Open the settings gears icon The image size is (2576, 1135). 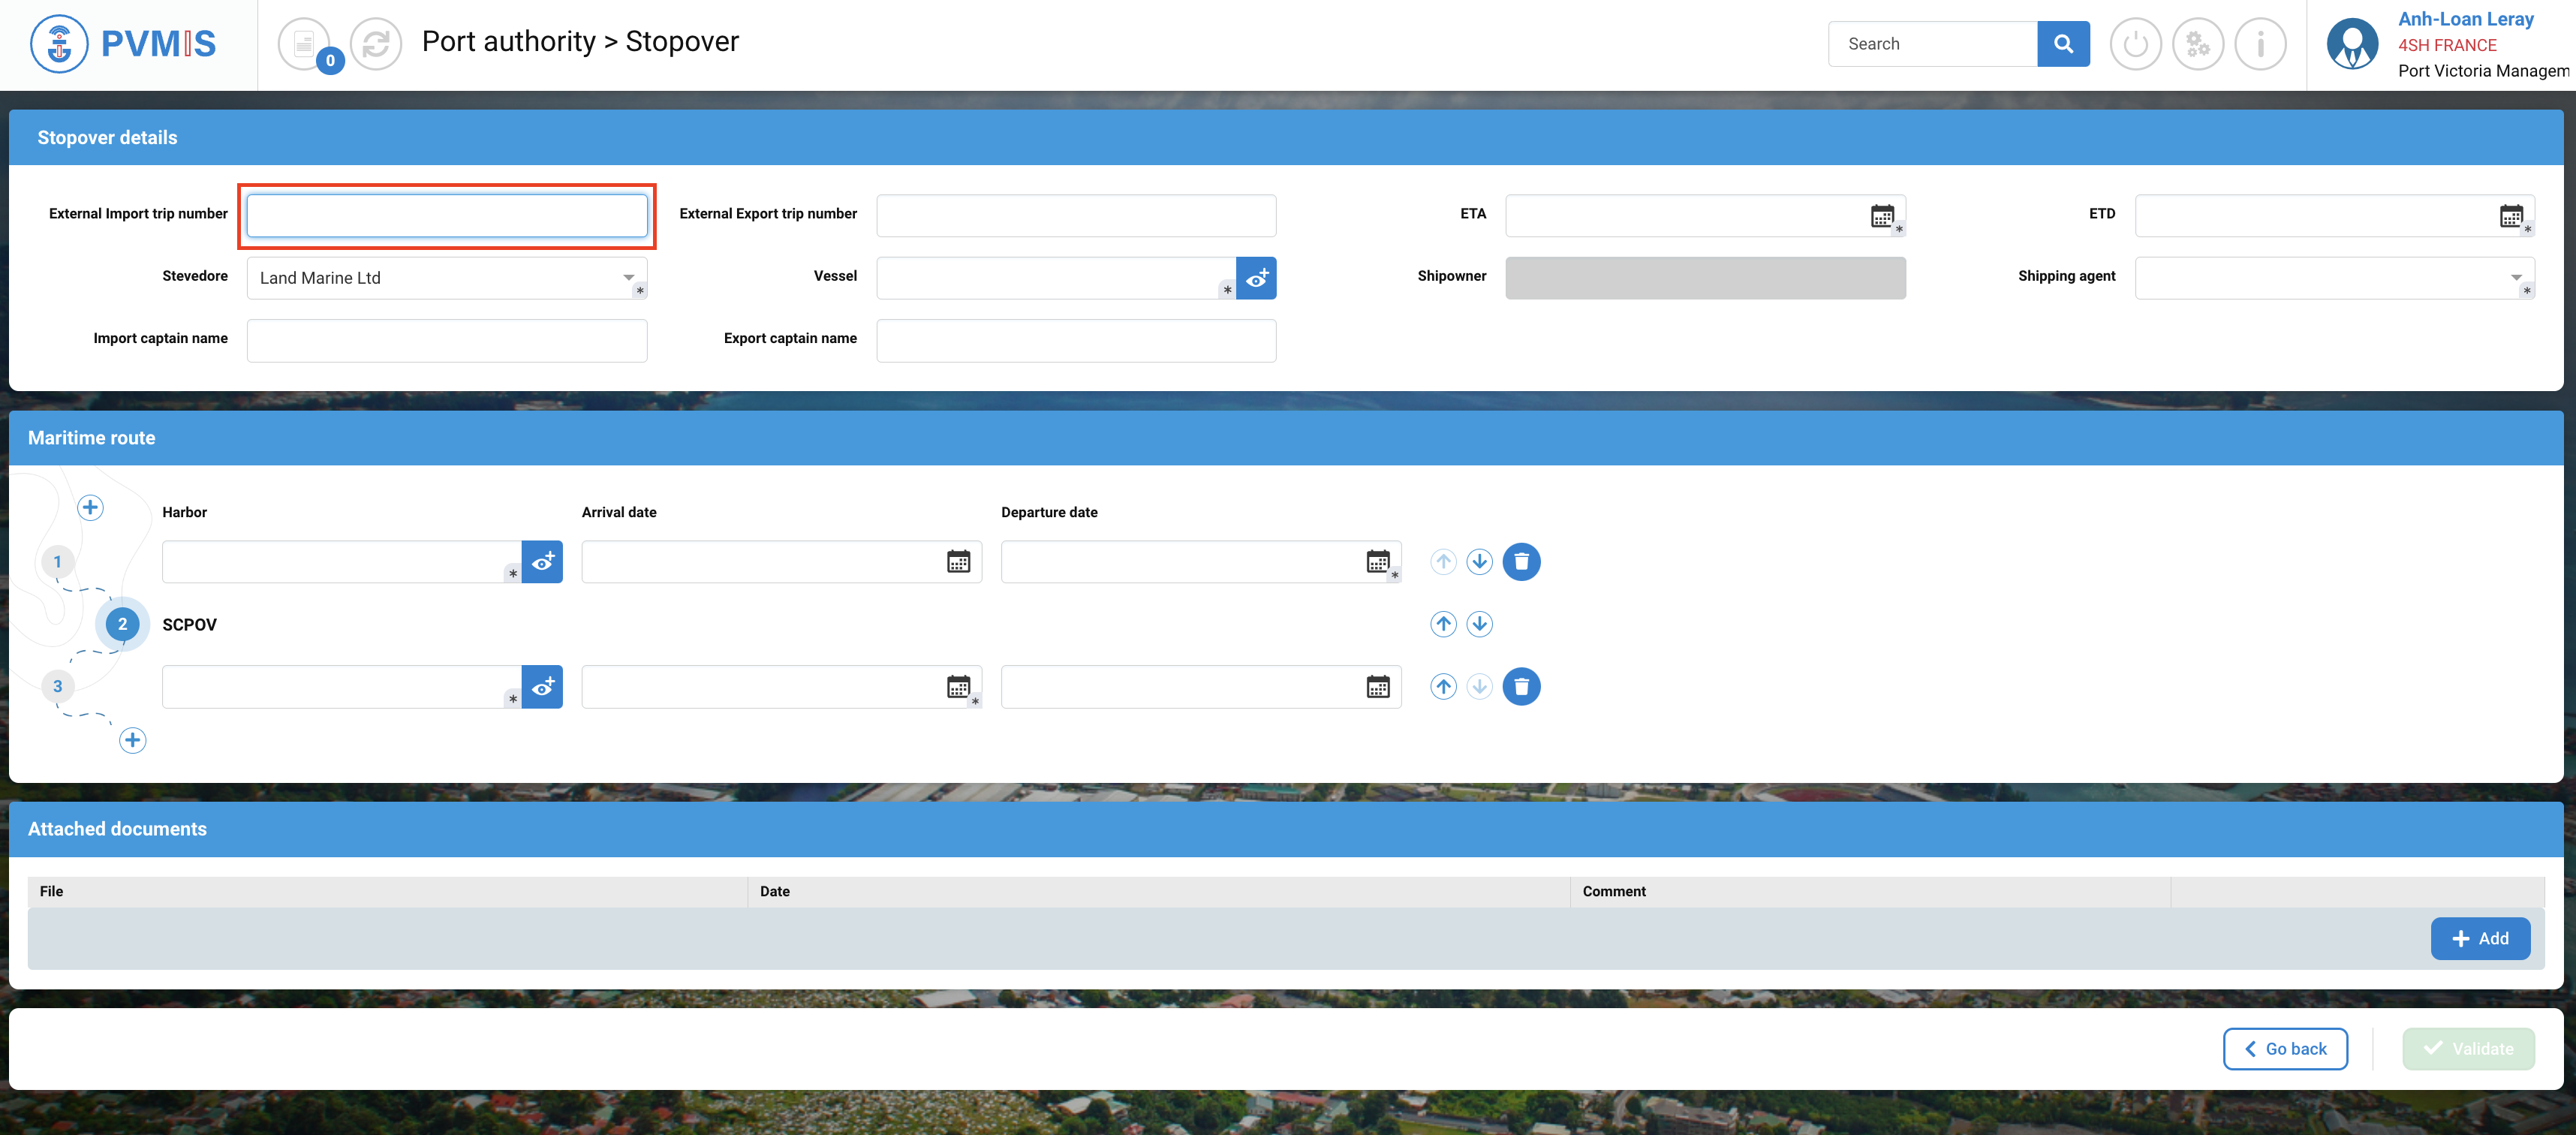coord(2197,44)
